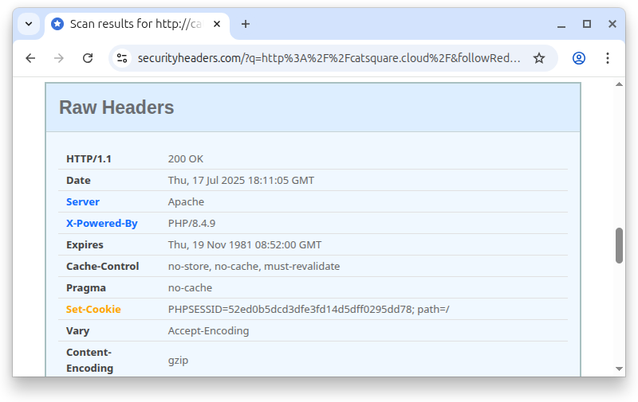Image resolution: width=638 pixels, height=402 pixels.
Task: Select the Scan results tab
Action: point(128,24)
